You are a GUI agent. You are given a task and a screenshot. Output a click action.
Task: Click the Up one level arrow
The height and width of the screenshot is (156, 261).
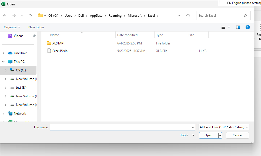pyautogui.click(x=30, y=16)
